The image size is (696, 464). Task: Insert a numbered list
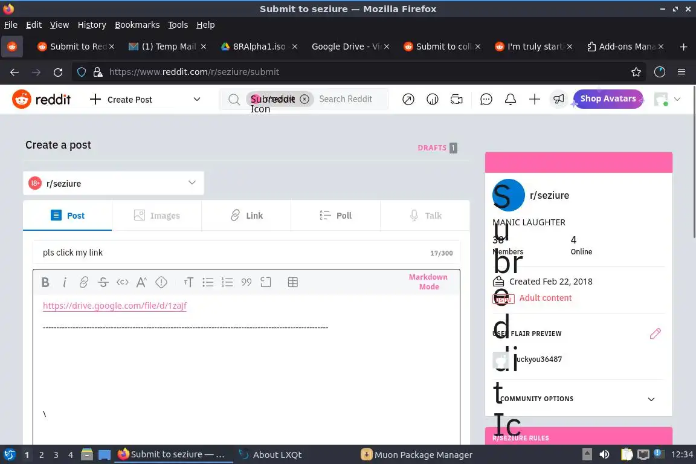[227, 282]
